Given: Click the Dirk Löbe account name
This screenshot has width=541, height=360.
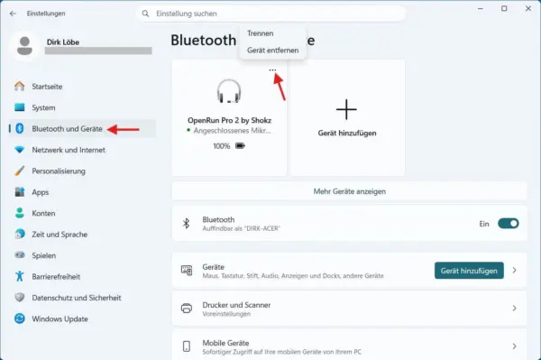Looking at the screenshot, I should tap(63, 42).
